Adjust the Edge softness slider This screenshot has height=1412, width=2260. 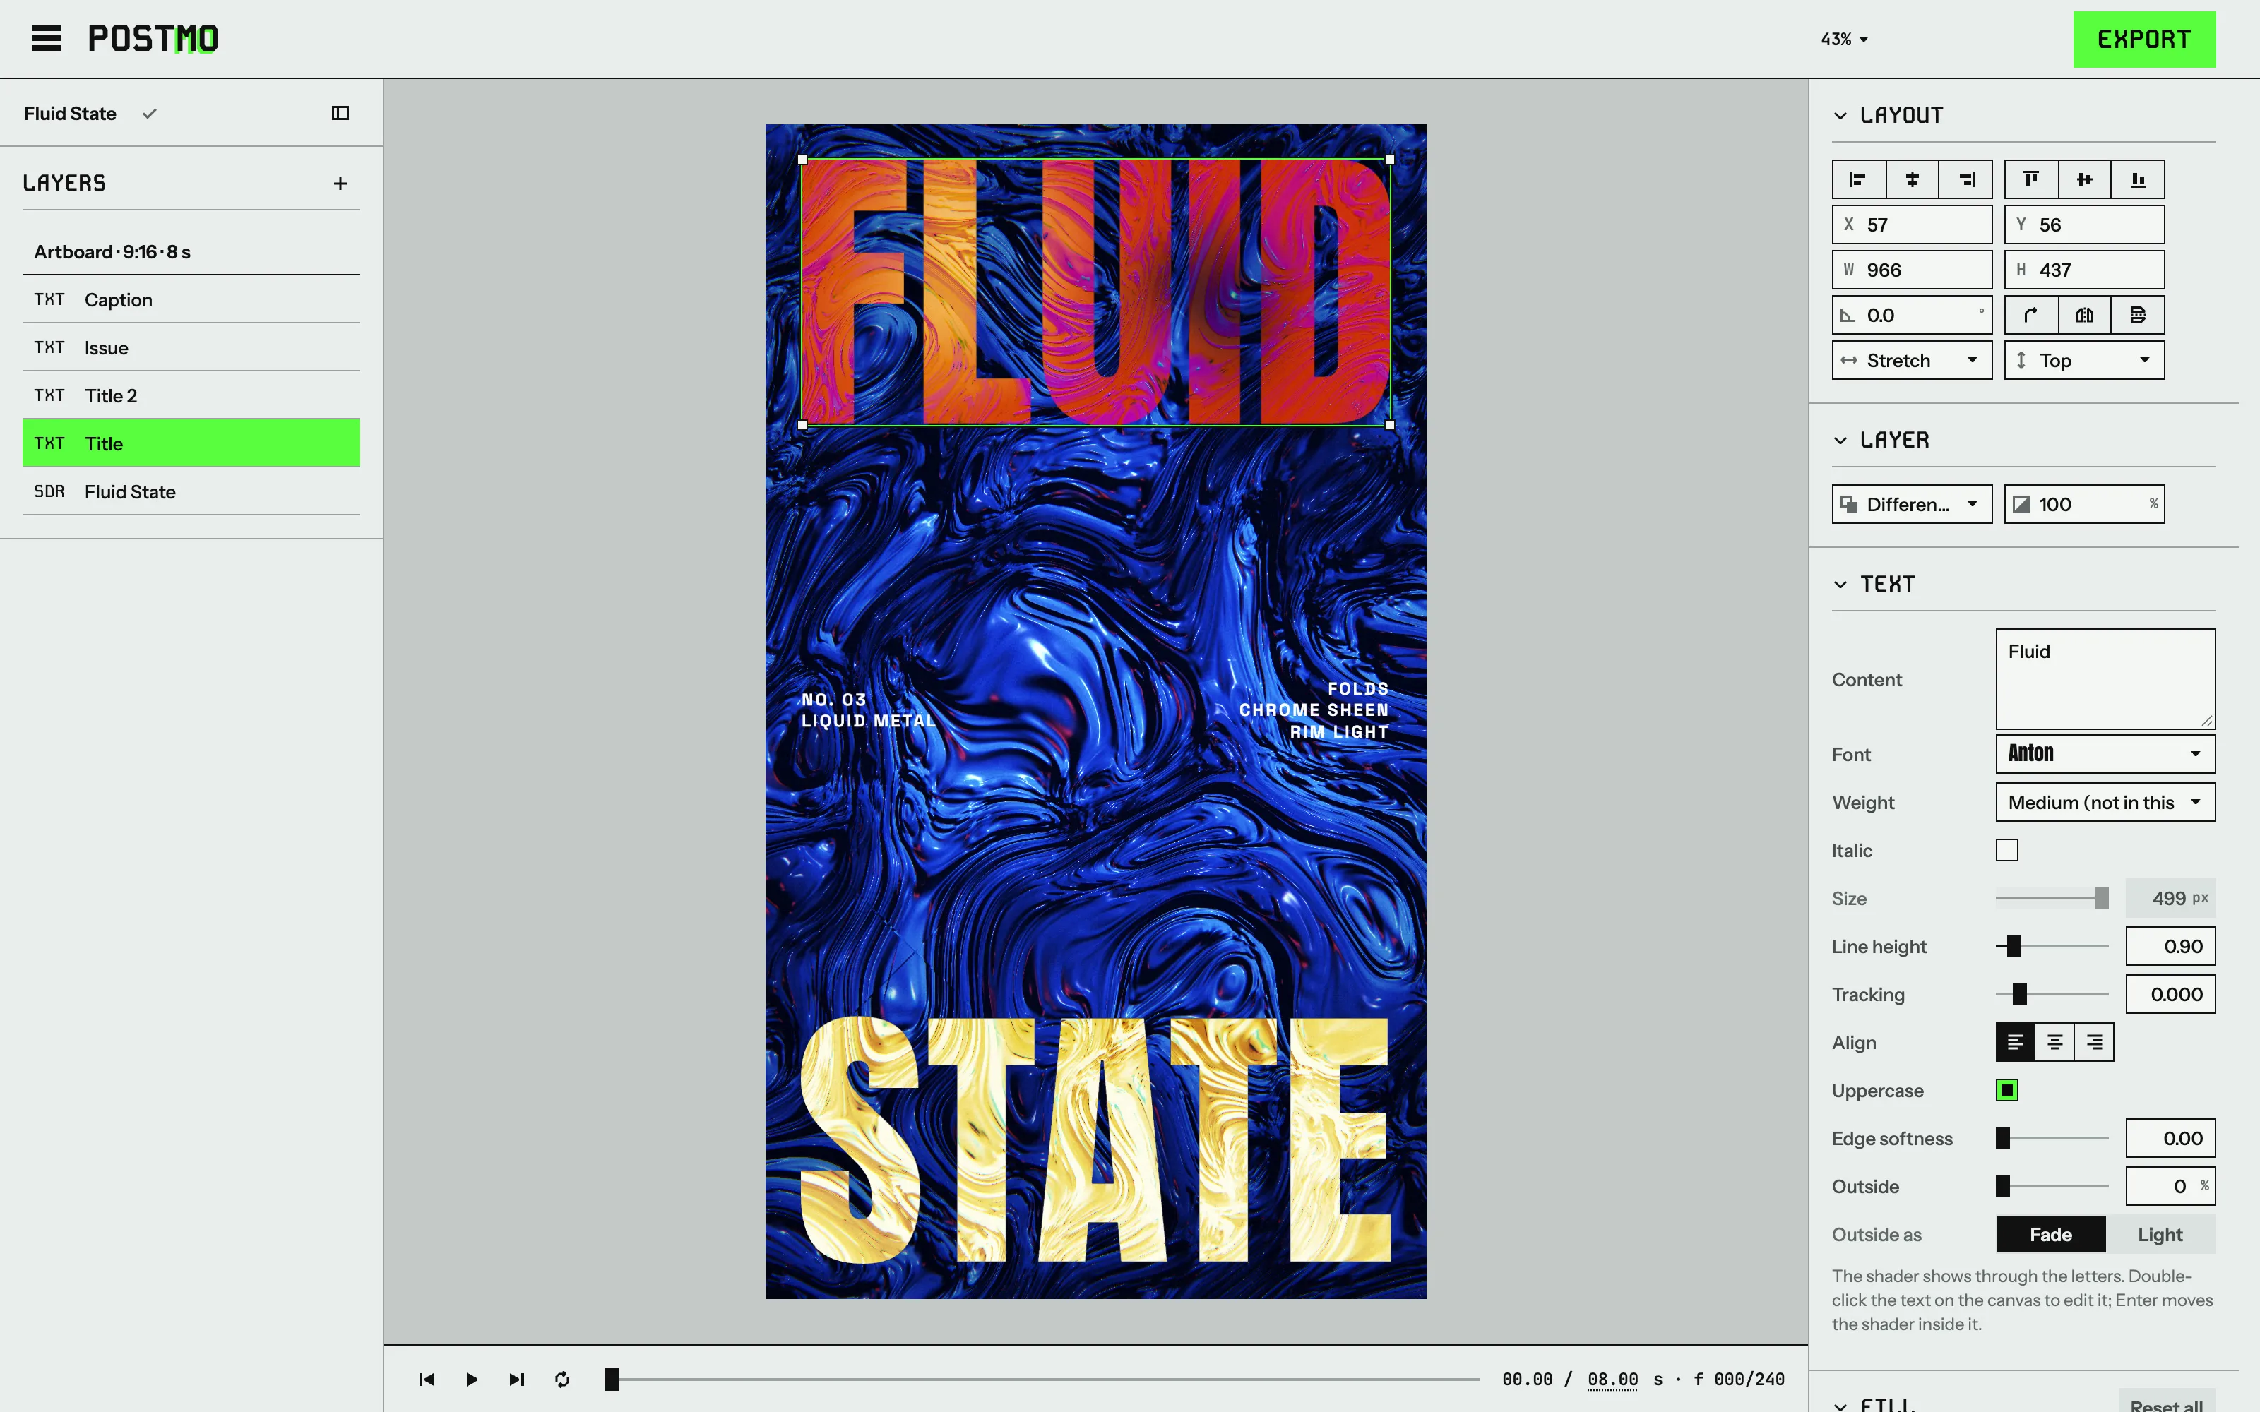[2051, 1138]
